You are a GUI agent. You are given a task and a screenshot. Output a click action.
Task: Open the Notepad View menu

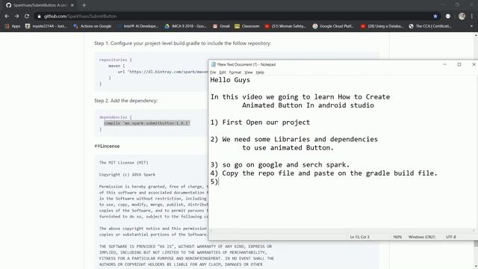click(x=249, y=72)
